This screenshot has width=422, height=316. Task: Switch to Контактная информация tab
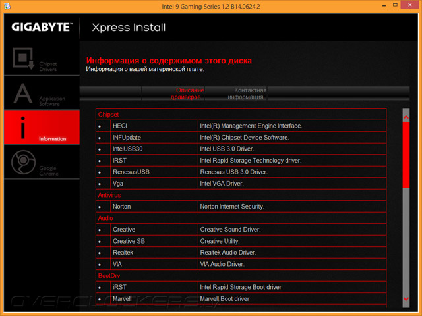tap(236, 93)
